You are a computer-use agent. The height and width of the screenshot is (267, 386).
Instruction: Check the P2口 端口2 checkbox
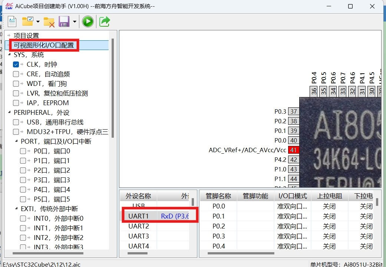pos(23,170)
